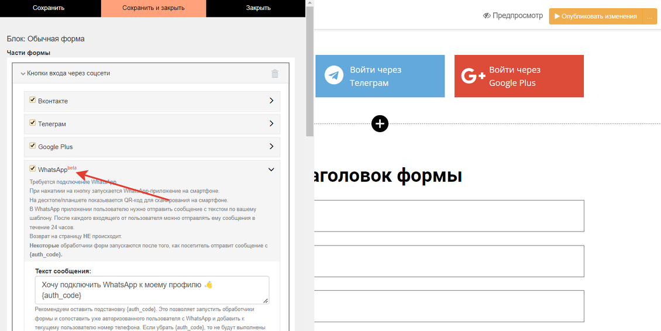The image size is (661, 331).
Task: Open the publish options ellipsis dropdown
Action: [x=649, y=16]
